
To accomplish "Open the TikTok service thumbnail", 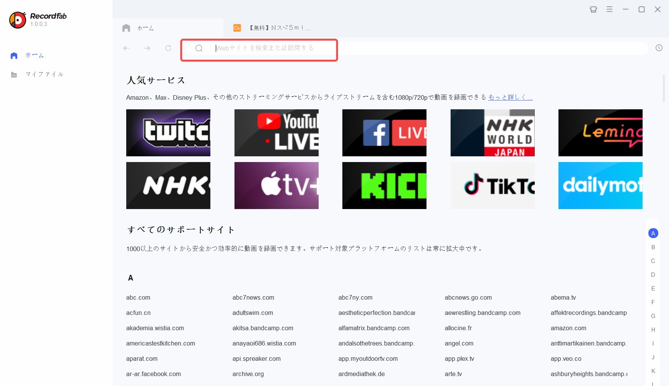I will [x=492, y=185].
